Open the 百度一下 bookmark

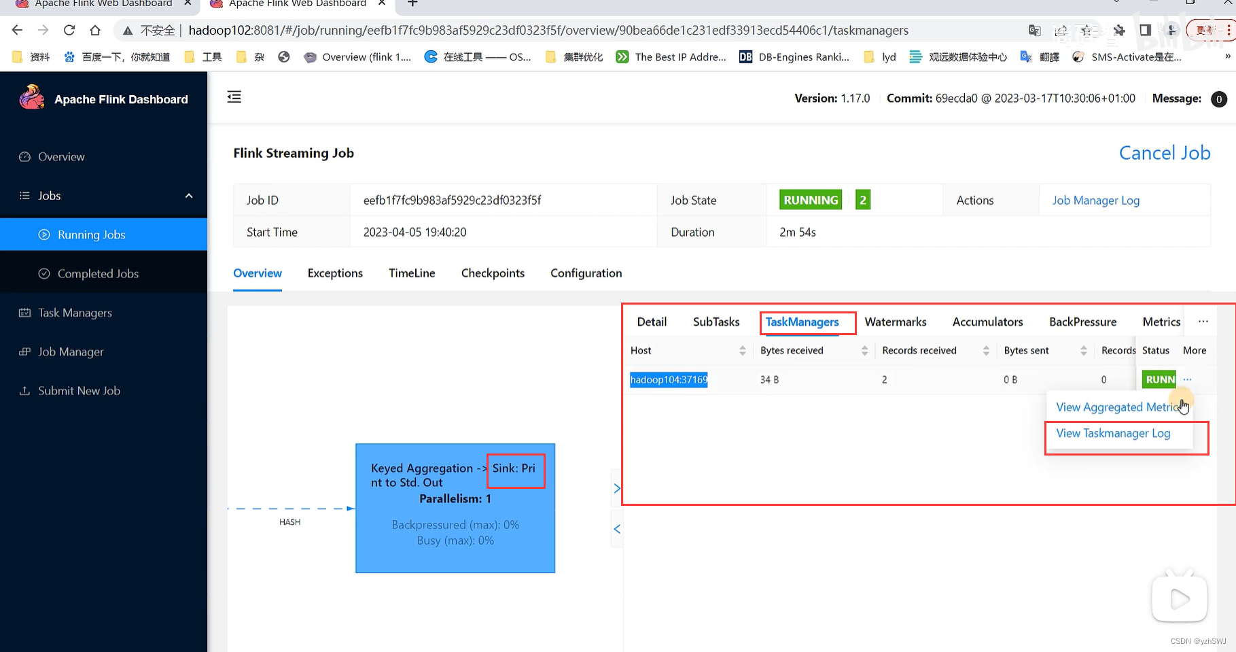(x=117, y=57)
